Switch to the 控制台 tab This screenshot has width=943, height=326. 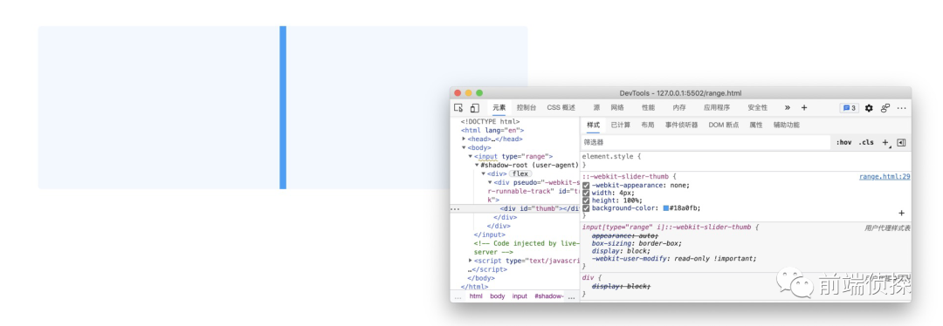coord(527,108)
